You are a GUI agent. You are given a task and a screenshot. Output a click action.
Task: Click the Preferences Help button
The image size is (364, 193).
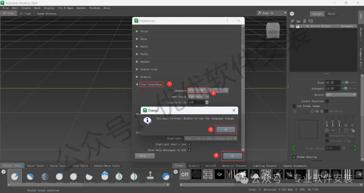(x=145, y=156)
